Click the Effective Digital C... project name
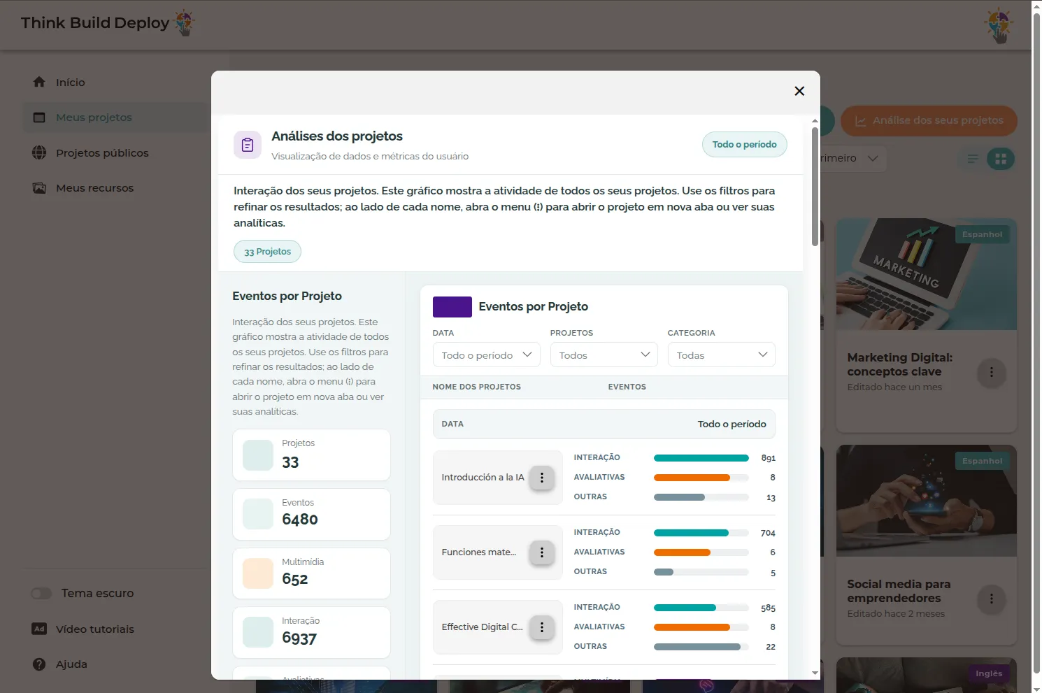 pyautogui.click(x=483, y=627)
